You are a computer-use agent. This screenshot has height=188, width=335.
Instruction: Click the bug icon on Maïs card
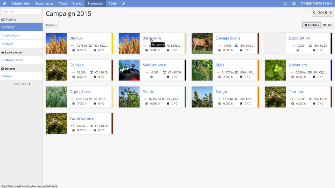tap(241, 77)
